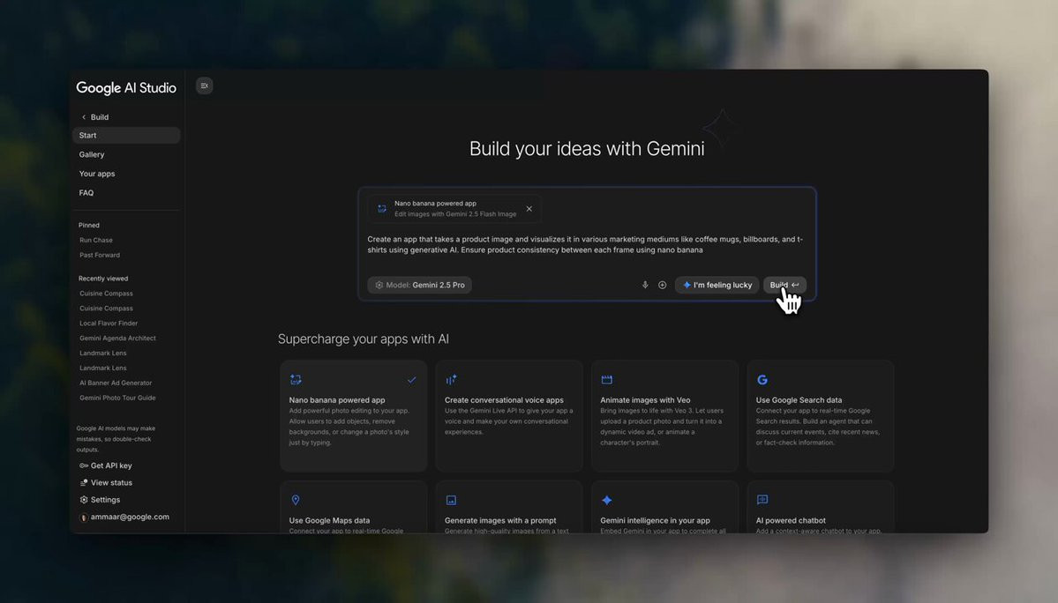
Task: Remove the Nano banana powered app chip
Action: [529, 209]
